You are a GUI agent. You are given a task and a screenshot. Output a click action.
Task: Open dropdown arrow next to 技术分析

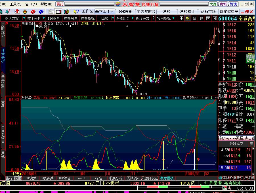pos(44,18)
